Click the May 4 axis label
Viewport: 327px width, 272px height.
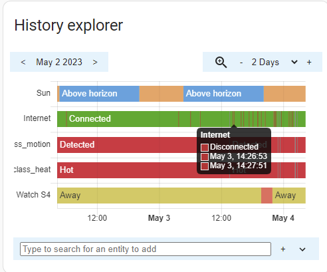283,218
